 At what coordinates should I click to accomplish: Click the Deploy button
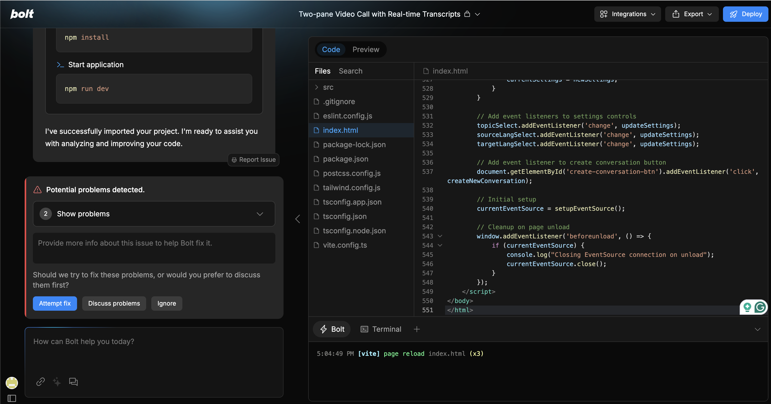(x=745, y=14)
